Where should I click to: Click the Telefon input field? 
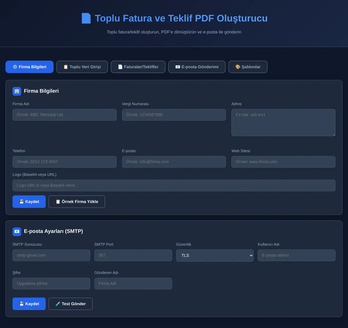click(x=64, y=162)
